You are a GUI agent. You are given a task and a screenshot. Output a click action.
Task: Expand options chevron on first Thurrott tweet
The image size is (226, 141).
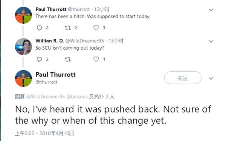coord(211,10)
